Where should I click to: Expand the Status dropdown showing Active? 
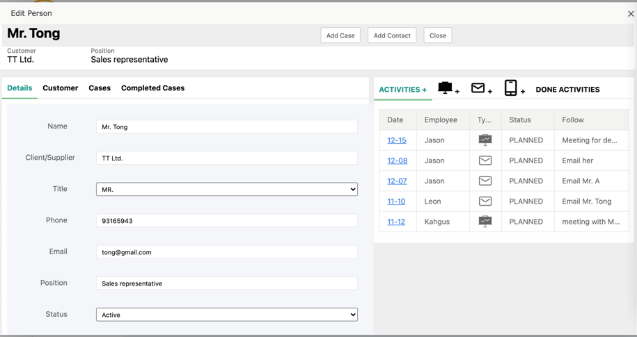226,315
